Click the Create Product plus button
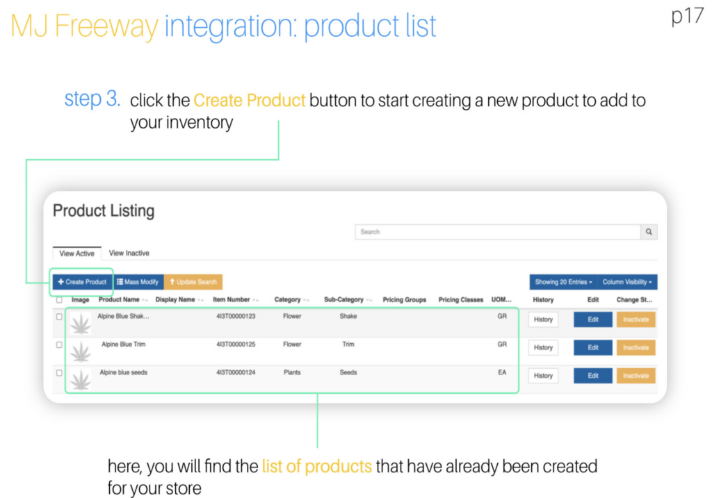 (x=82, y=282)
